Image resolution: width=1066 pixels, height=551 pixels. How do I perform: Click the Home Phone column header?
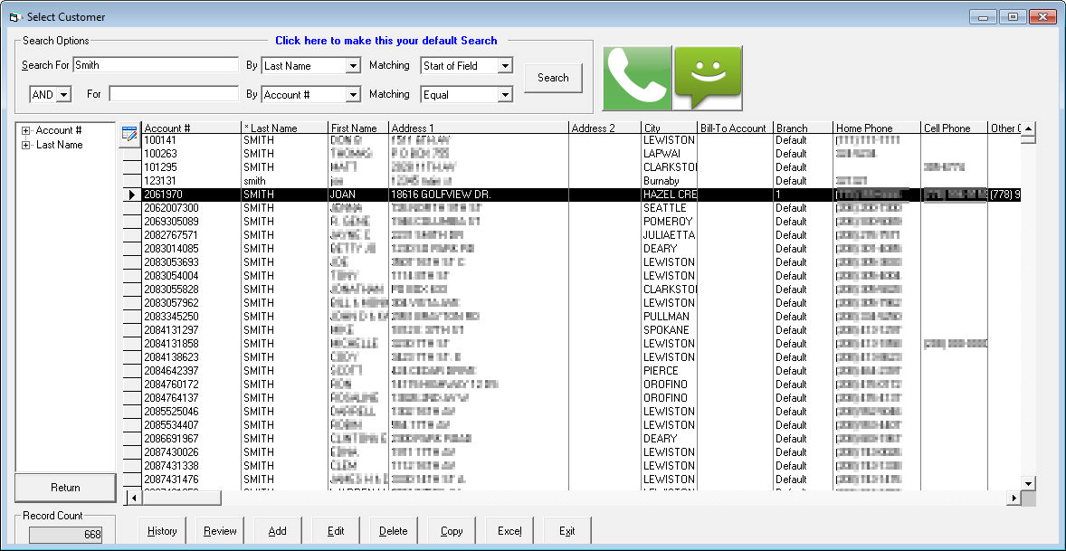coord(876,128)
